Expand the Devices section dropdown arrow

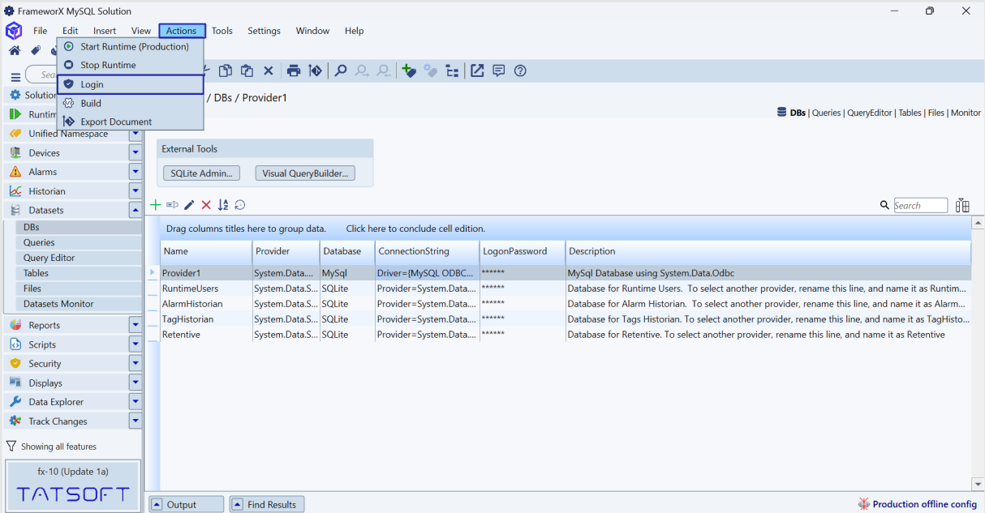pos(135,152)
